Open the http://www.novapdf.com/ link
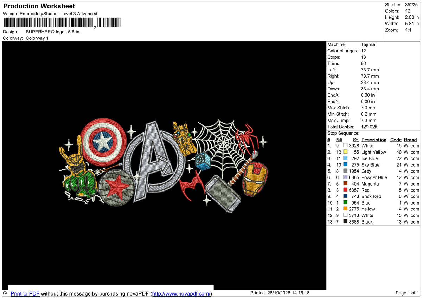This screenshot has height=298, width=422. tap(182, 294)
